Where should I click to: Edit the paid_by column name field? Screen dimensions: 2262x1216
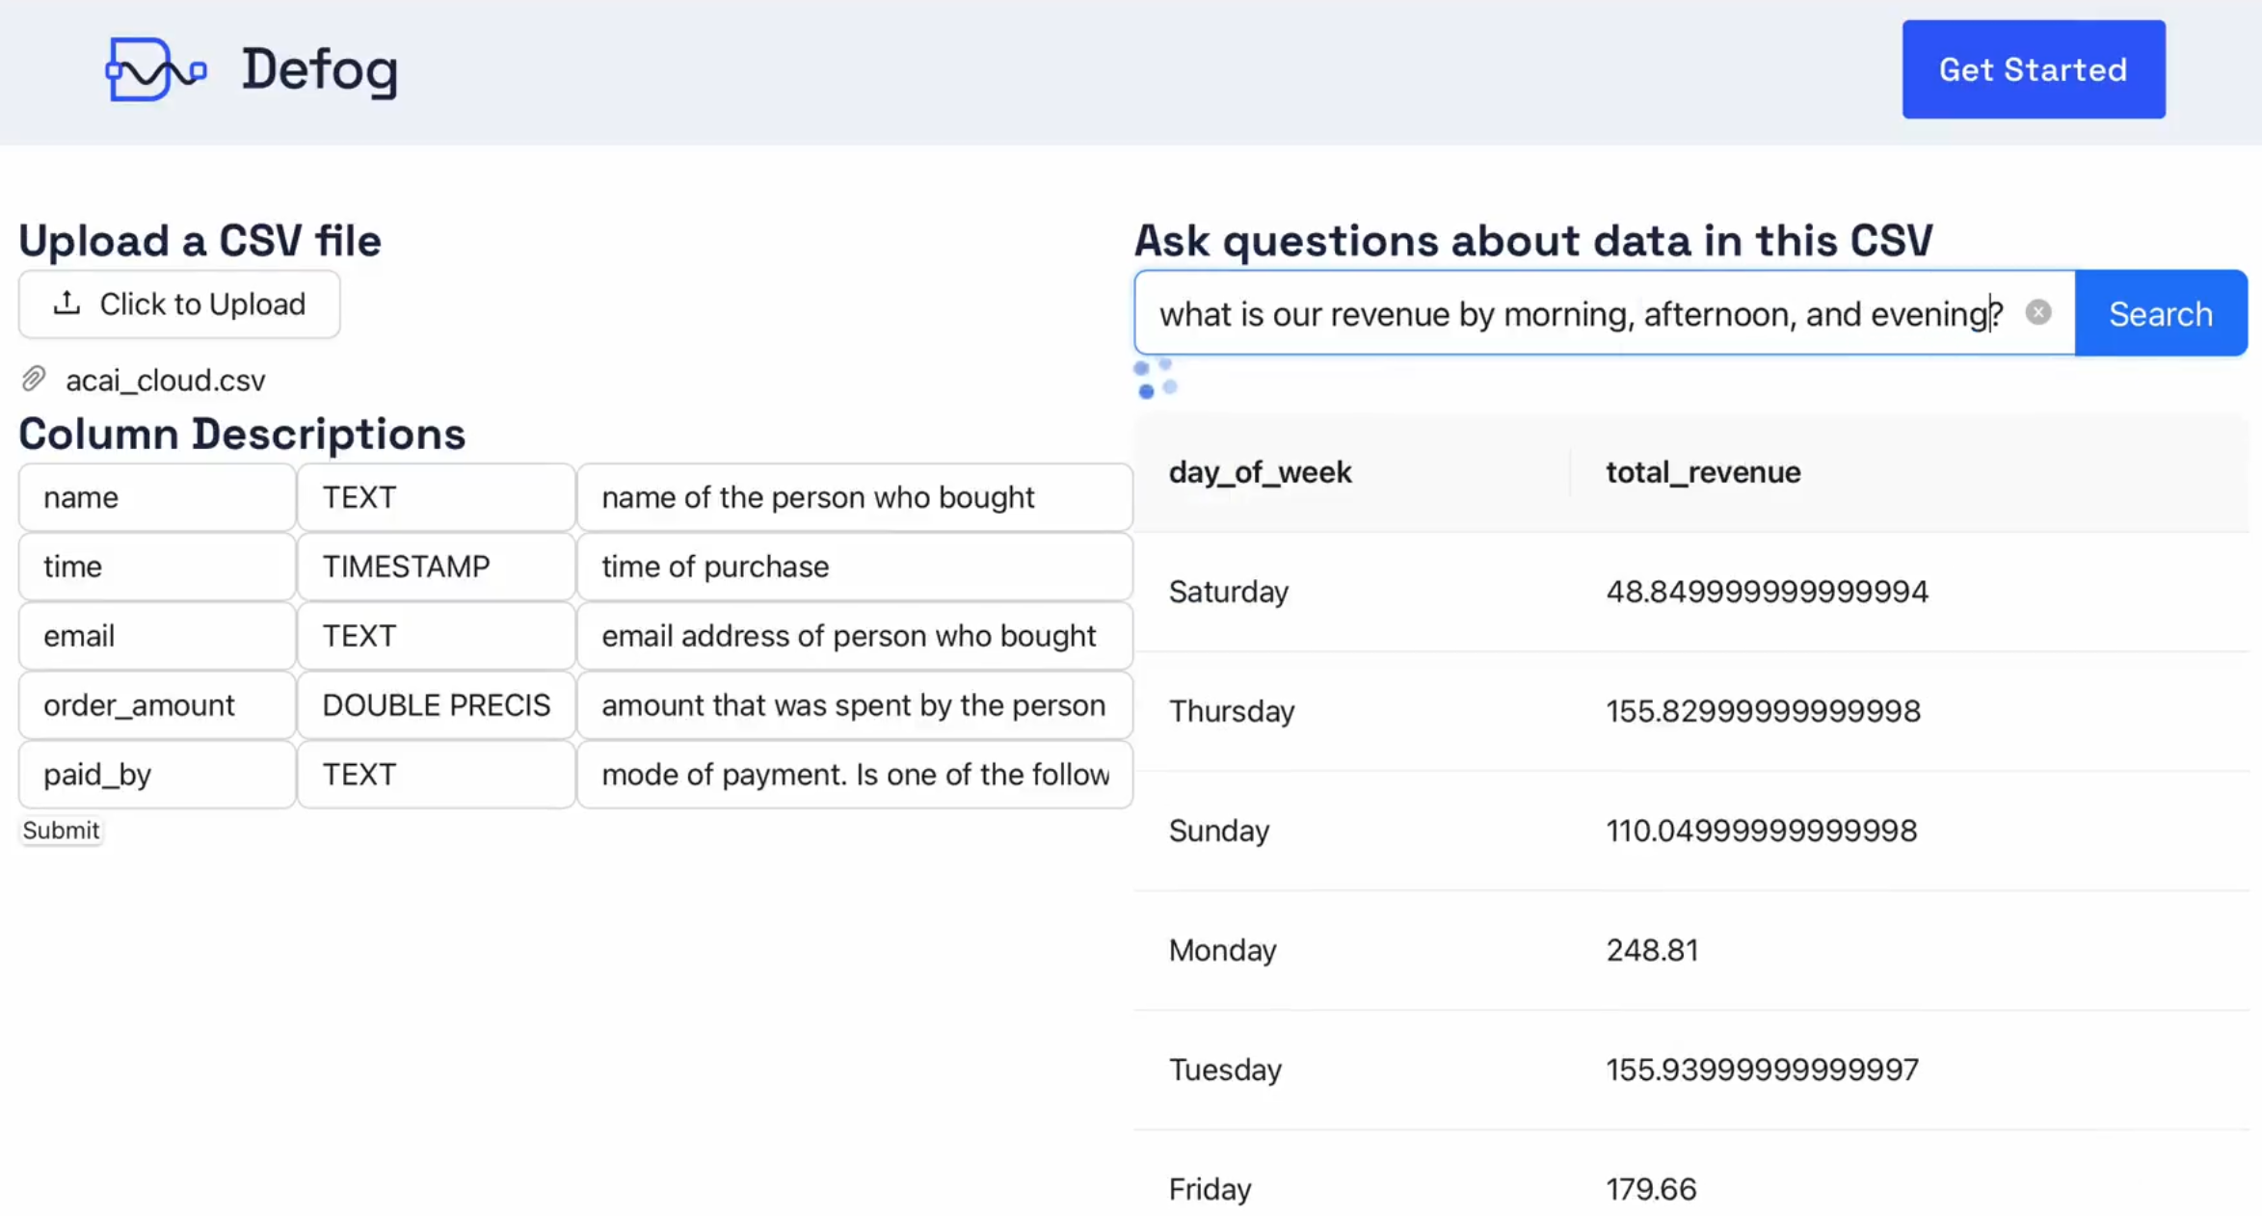(157, 775)
